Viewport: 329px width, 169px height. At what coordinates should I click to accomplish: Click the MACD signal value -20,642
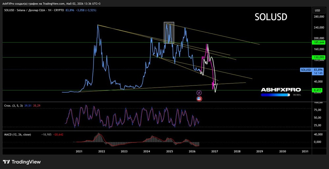pos(58,134)
